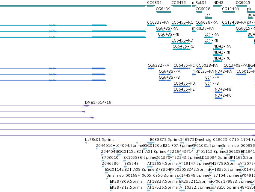This screenshot has width=255, height=192.
Task: Select the HL04094.5prime EST label
Action: (x=128, y=146)
